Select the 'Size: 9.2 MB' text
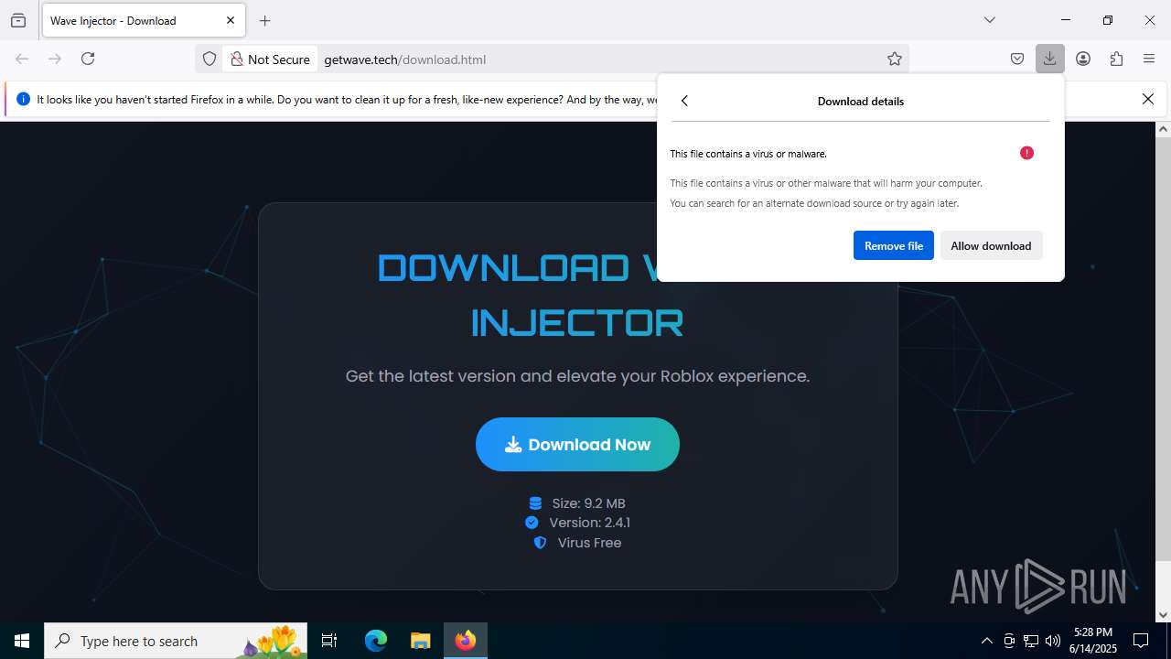Screen dimensions: 1171x659 coord(589,503)
